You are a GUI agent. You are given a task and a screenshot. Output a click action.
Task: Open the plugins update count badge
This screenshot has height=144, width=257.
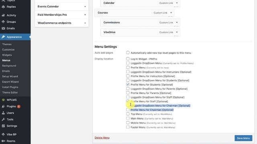point(19,106)
